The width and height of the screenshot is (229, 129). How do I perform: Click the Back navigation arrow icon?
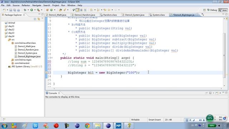coord(109,10)
